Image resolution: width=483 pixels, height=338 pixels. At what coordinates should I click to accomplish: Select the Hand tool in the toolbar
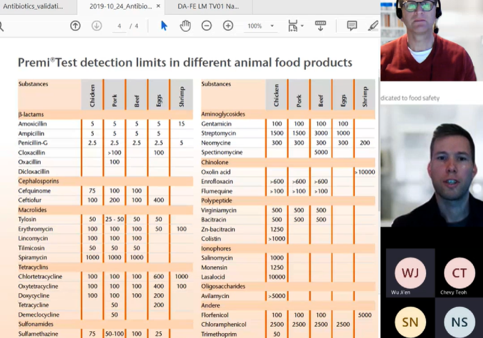185,25
